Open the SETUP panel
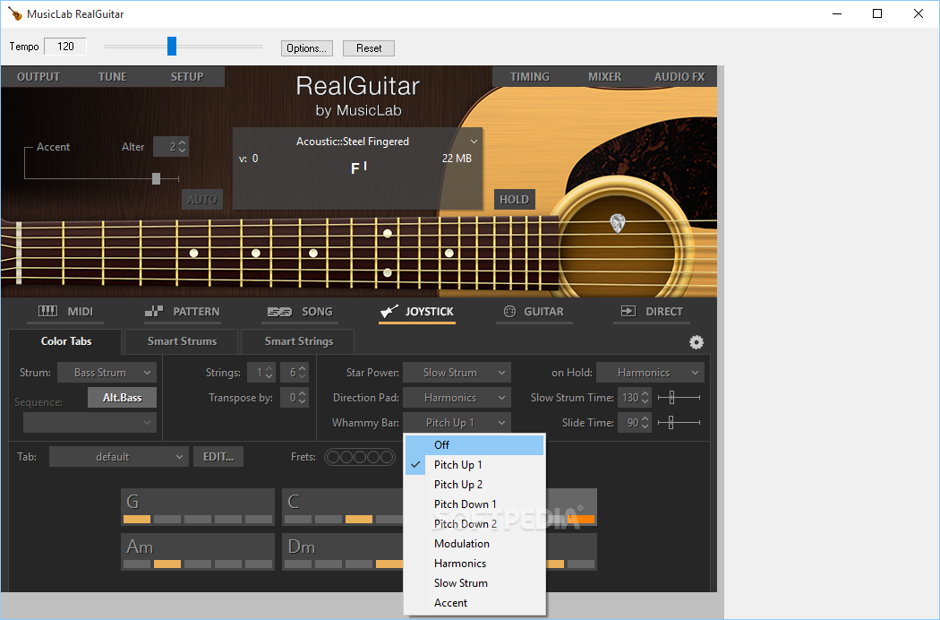The width and height of the screenshot is (940, 620). (x=187, y=77)
